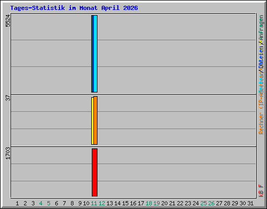Image resolution: width=267 pixels, height=209 pixels.
Task: Click green day label 19
Action: pyautogui.click(x=156, y=203)
